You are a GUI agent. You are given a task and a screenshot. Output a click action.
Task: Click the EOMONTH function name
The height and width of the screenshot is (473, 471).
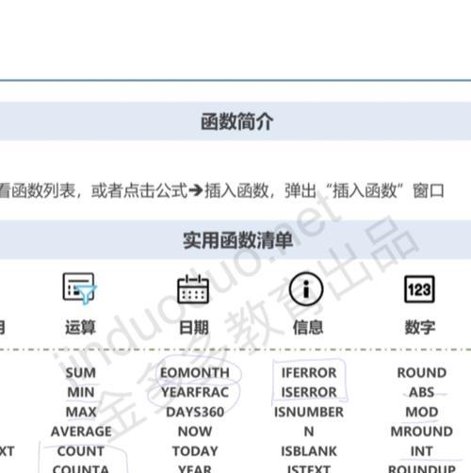tap(195, 373)
